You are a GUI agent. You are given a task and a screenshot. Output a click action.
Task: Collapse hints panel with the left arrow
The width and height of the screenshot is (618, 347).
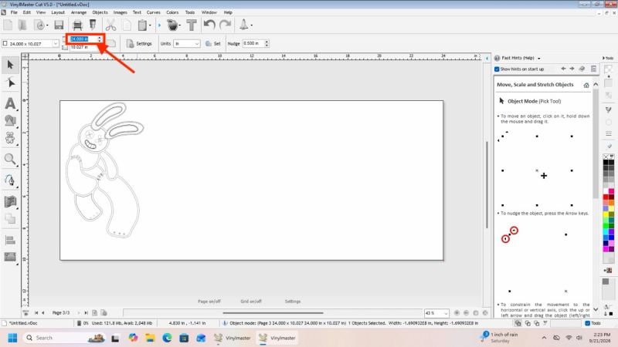pos(487,59)
